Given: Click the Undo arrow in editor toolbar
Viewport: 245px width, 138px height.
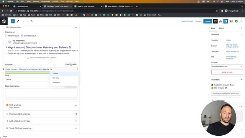Looking at the screenshot, I should (23, 21).
